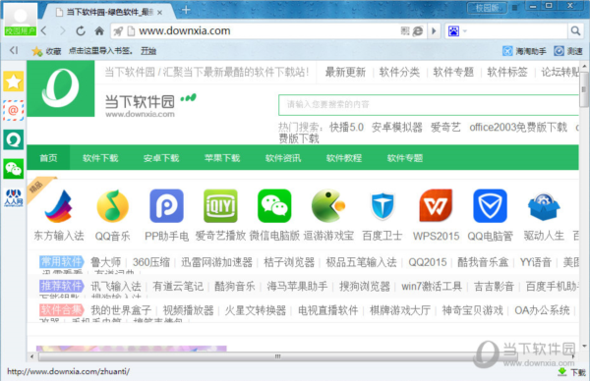Viewport: 590px width, 381px height.
Task: Close the 当下软件园 tab
Action: pos(160,13)
